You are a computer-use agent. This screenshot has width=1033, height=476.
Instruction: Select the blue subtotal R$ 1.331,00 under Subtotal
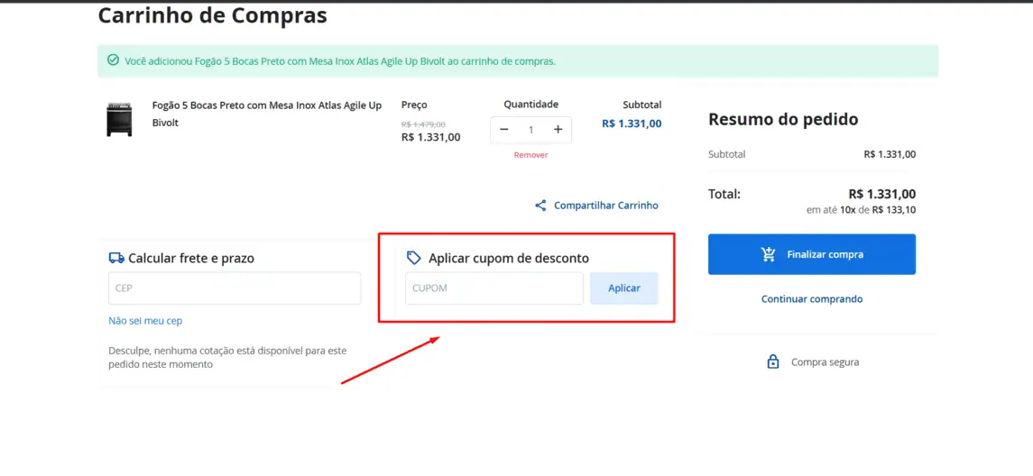pos(632,124)
